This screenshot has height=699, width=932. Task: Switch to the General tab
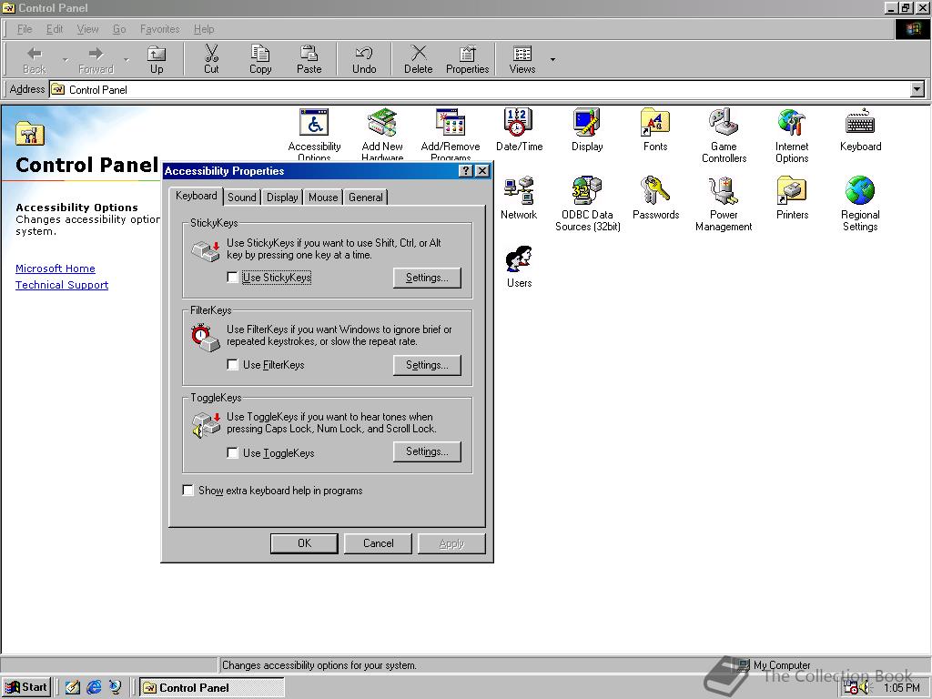(x=366, y=198)
